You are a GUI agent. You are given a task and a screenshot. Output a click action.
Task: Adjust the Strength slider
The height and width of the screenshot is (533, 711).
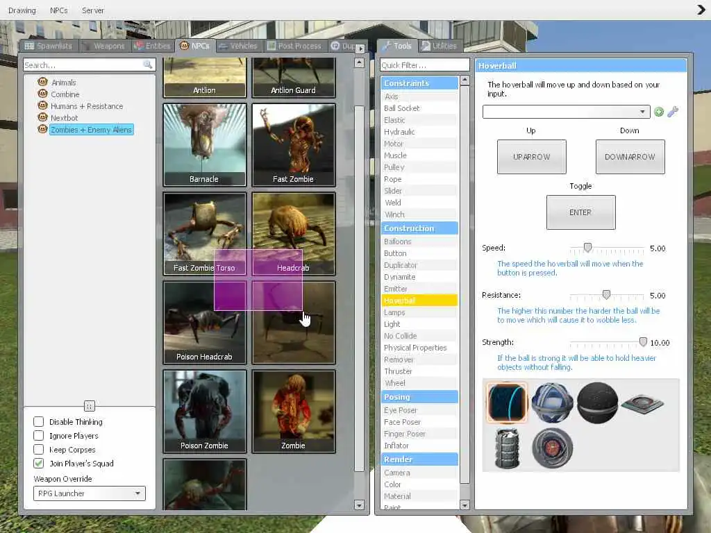(x=642, y=341)
